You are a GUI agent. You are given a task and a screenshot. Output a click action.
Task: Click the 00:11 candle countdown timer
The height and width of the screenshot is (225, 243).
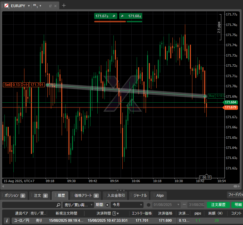tap(206, 177)
